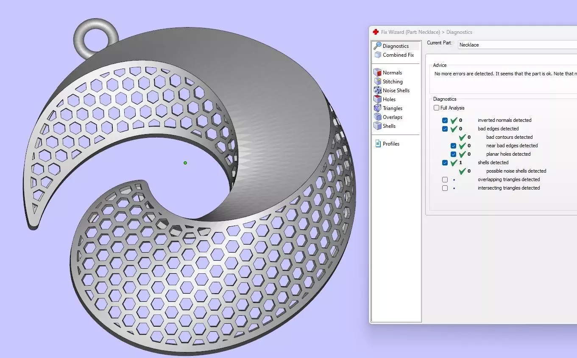Uncheck near bad edges detected checkbox
Viewport: 577px width, 358px height.
[453, 146]
